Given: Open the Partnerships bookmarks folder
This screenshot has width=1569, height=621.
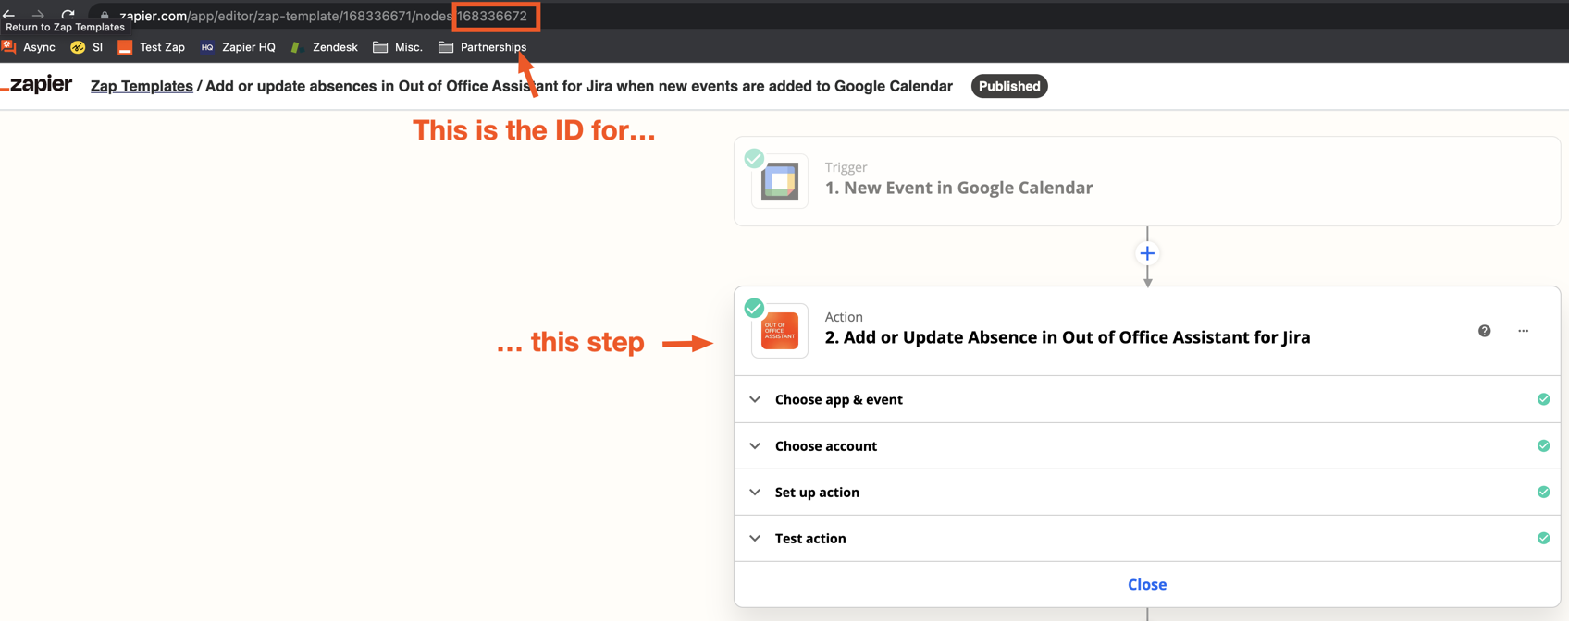Looking at the screenshot, I should coord(483,47).
